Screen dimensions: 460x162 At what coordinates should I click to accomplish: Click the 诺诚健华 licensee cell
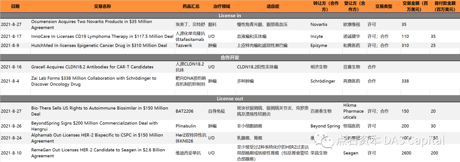352,36
